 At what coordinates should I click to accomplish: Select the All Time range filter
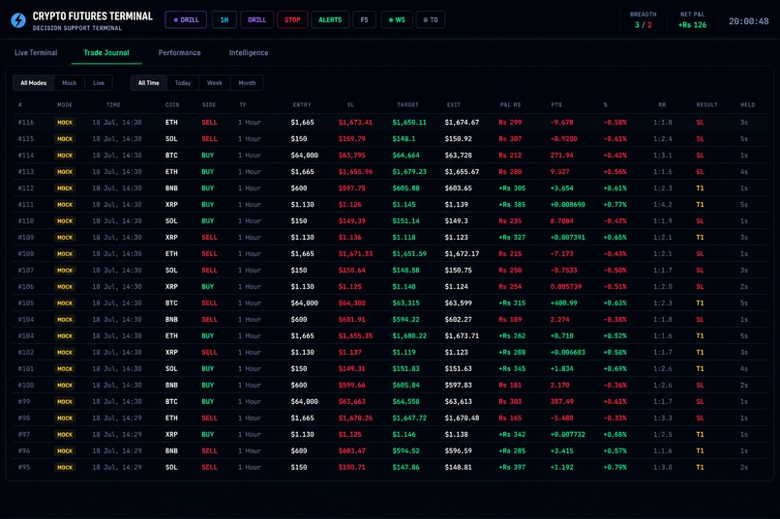pyautogui.click(x=149, y=83)
